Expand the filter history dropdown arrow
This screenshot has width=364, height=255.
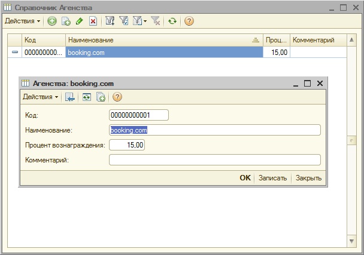pos(145,21)
